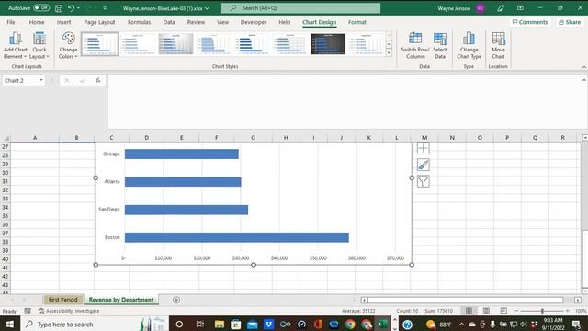The image size is (588, 331).
Task: Switch to Normal view in status bar
Action: point(469,311)
